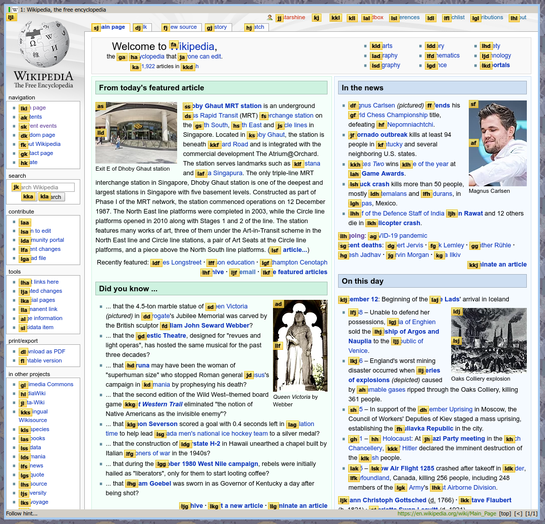Viewport: 545px width, 524px height.
Task: Open the Watchlist link
Action: click(x=454, y=17)
